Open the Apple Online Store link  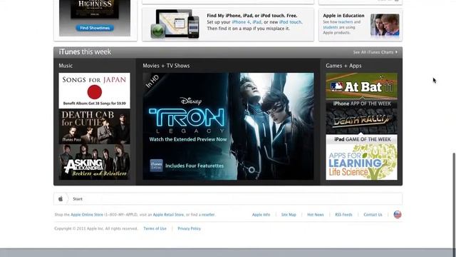[x=87, y=215]
